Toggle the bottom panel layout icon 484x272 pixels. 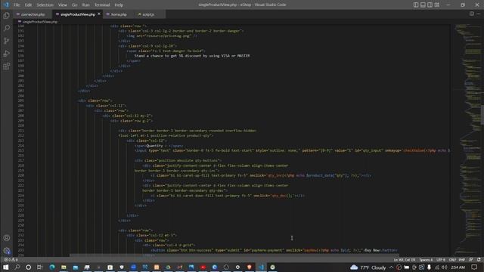[423, 5]
